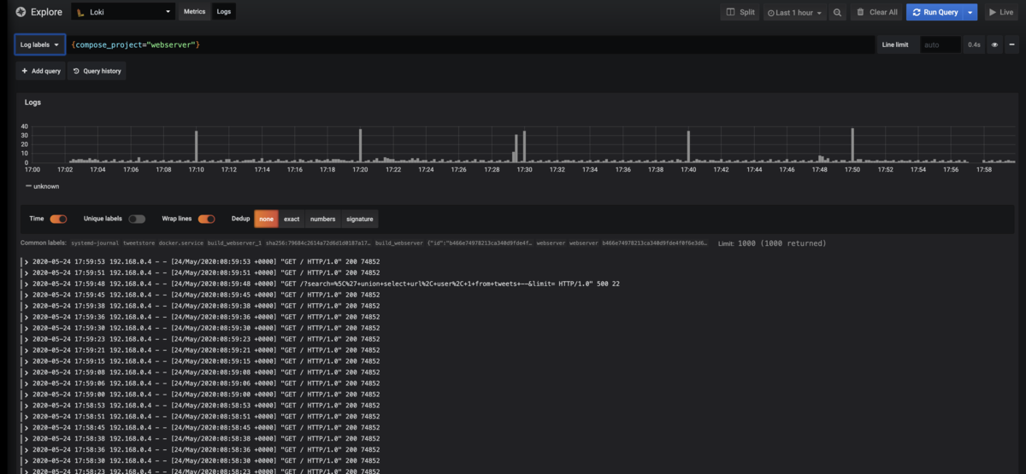Screen dimensions: 1026x474
Task: Click the Explore compass icon
Action: pos(21,13)
